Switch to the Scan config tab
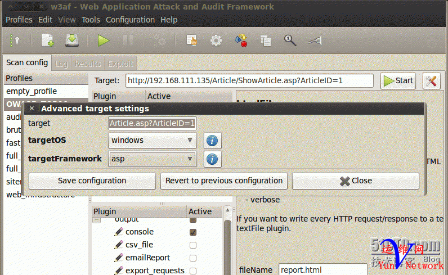 pos(27,62)
